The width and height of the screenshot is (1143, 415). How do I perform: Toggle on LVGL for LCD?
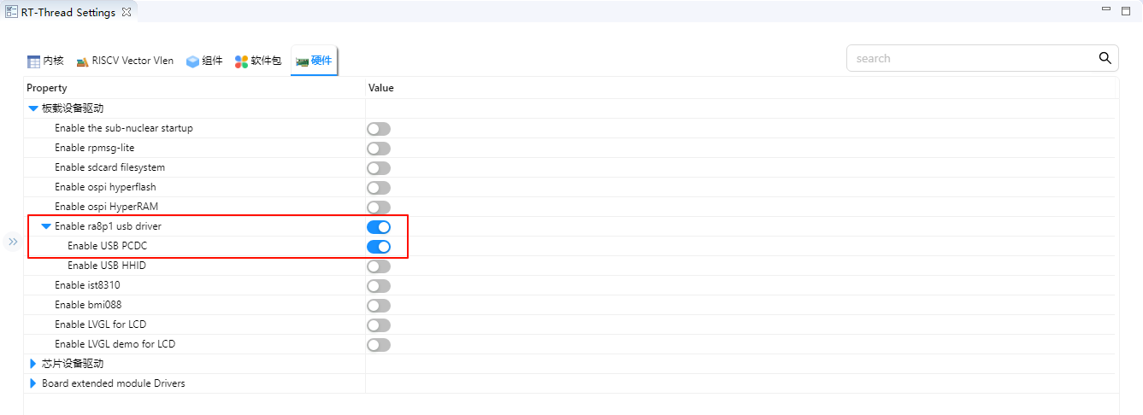[379, 325]
